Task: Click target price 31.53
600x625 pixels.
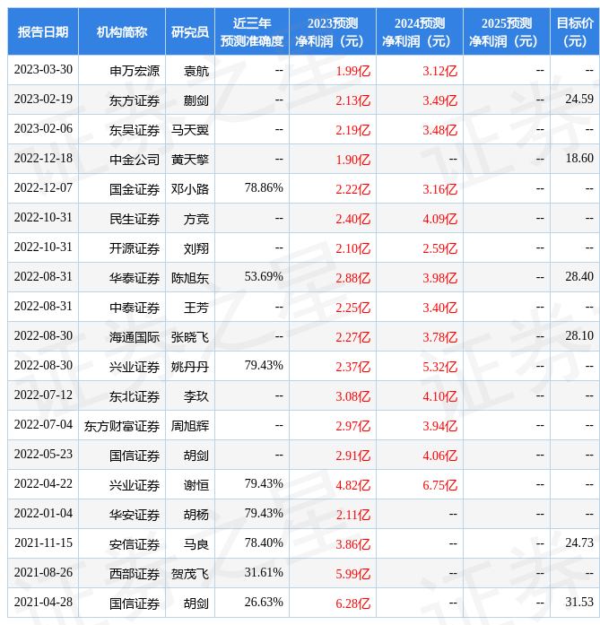Action: coord(579,602)
